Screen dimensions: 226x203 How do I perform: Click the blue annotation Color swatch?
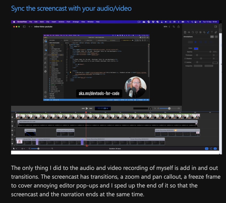click(x=196, y=49)
